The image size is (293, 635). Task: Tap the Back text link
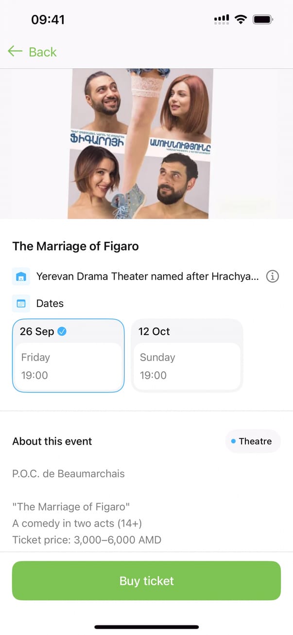(x=43, y=52)
